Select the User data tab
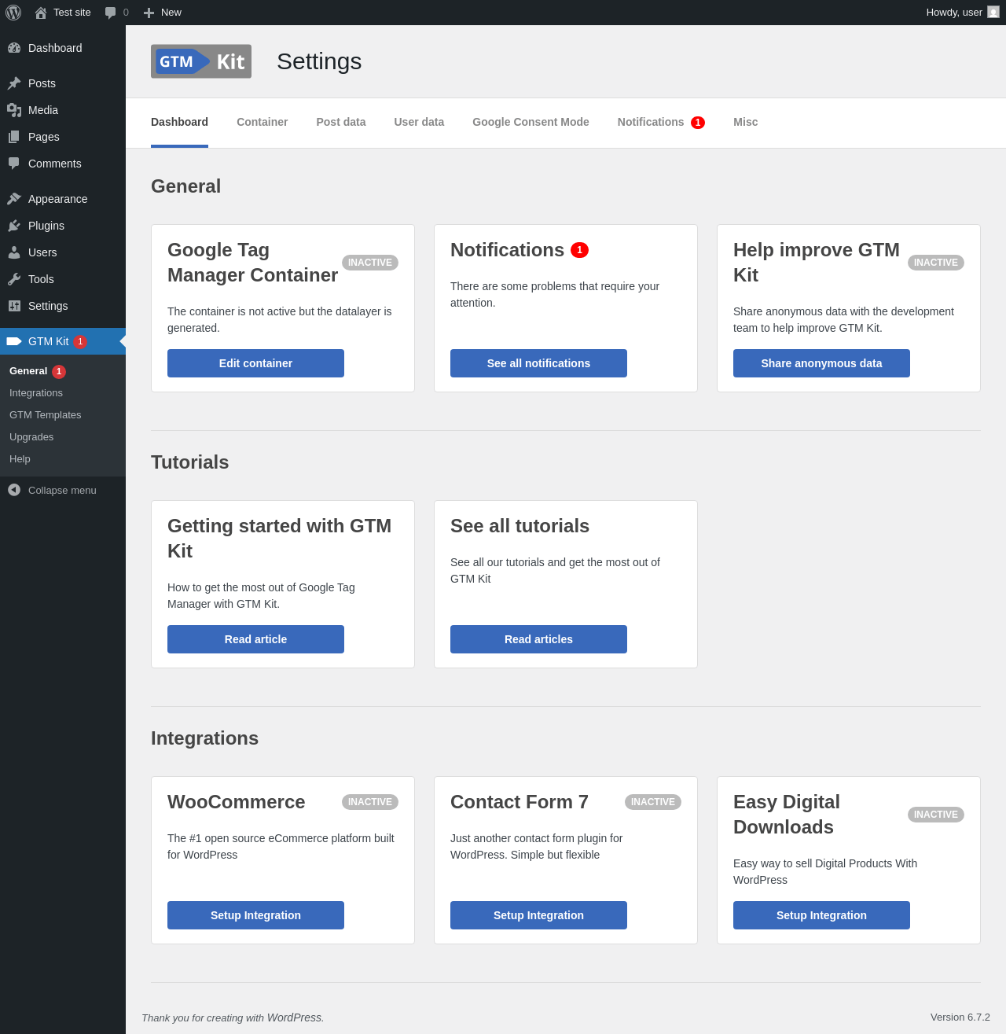Screen dimensions: 1006x1034 pos(419,122)
